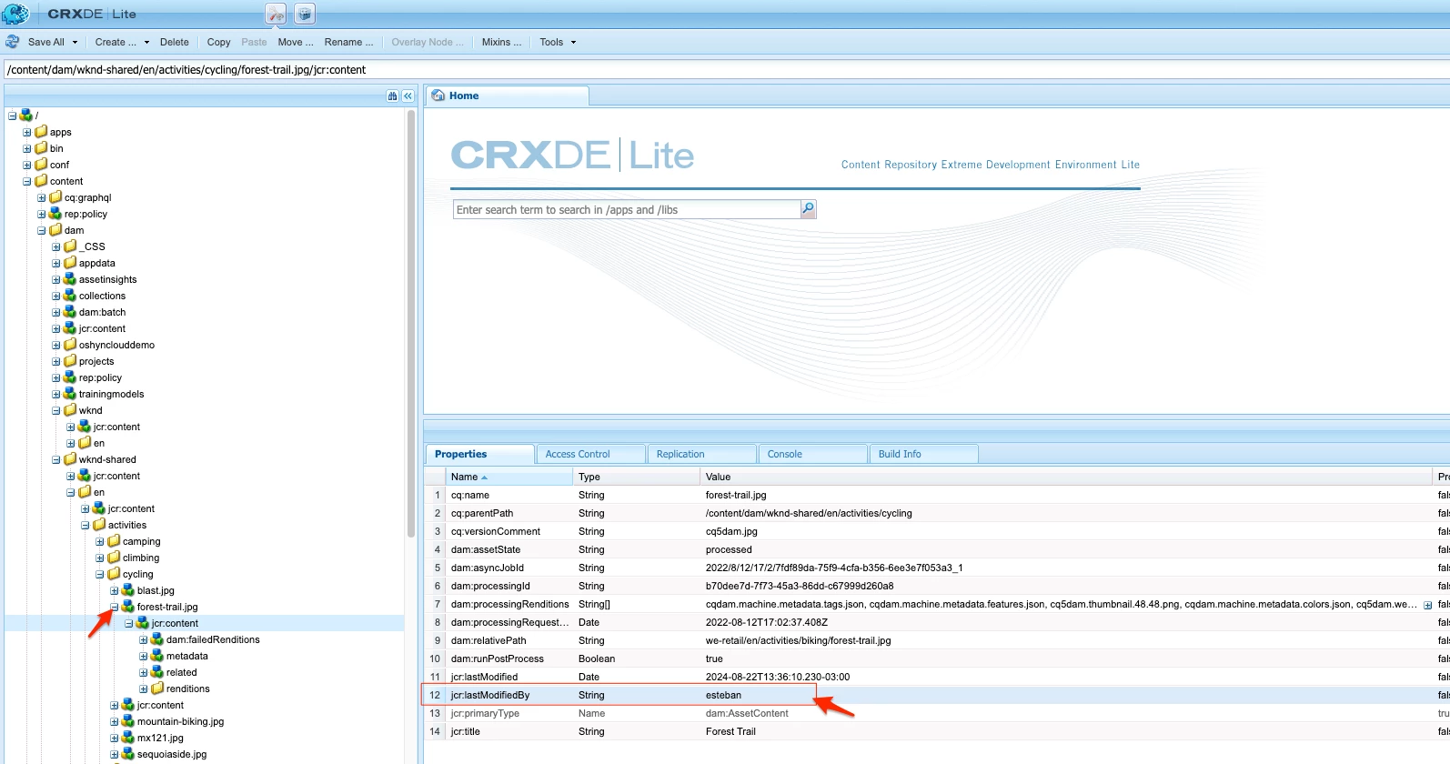1450x764 pixels.
Task: Click the magnifier search button icon
Action: point(808,209)
